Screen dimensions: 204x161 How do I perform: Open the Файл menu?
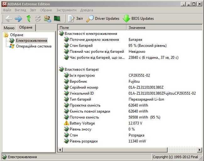click(7, 10)
